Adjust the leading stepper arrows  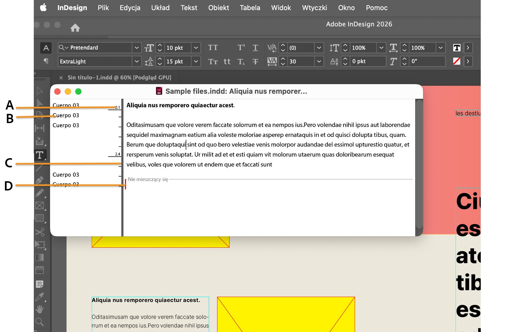click(x=160, y=62)
